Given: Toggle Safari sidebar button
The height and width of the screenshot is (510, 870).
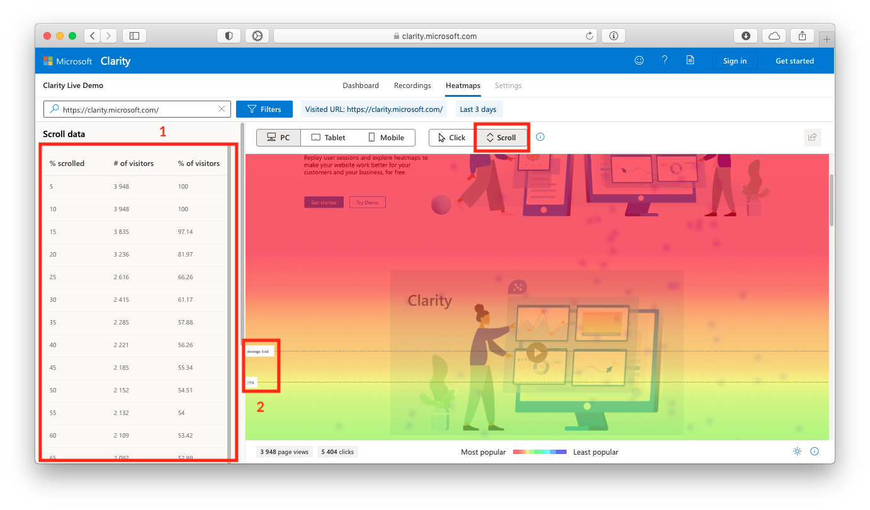Looking at the screenshot, I should 134,36.
